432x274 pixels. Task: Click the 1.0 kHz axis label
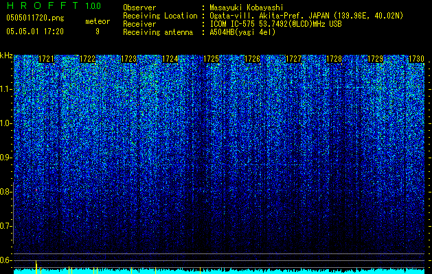[5, 123]
